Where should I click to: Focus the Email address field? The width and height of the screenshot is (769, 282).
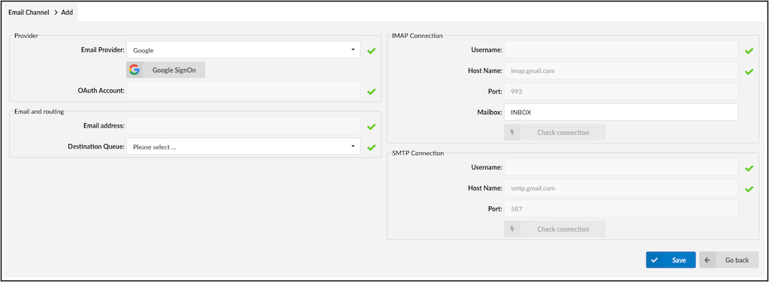pyautogui.click(x=243, y=126)
